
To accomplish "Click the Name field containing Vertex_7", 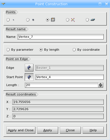I will click(x=60, y=37).
